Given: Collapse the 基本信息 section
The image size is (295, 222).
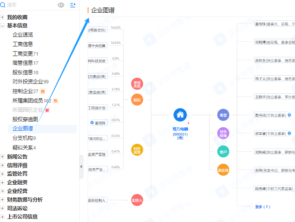Looking at the screenshot, I should [3, 26].
